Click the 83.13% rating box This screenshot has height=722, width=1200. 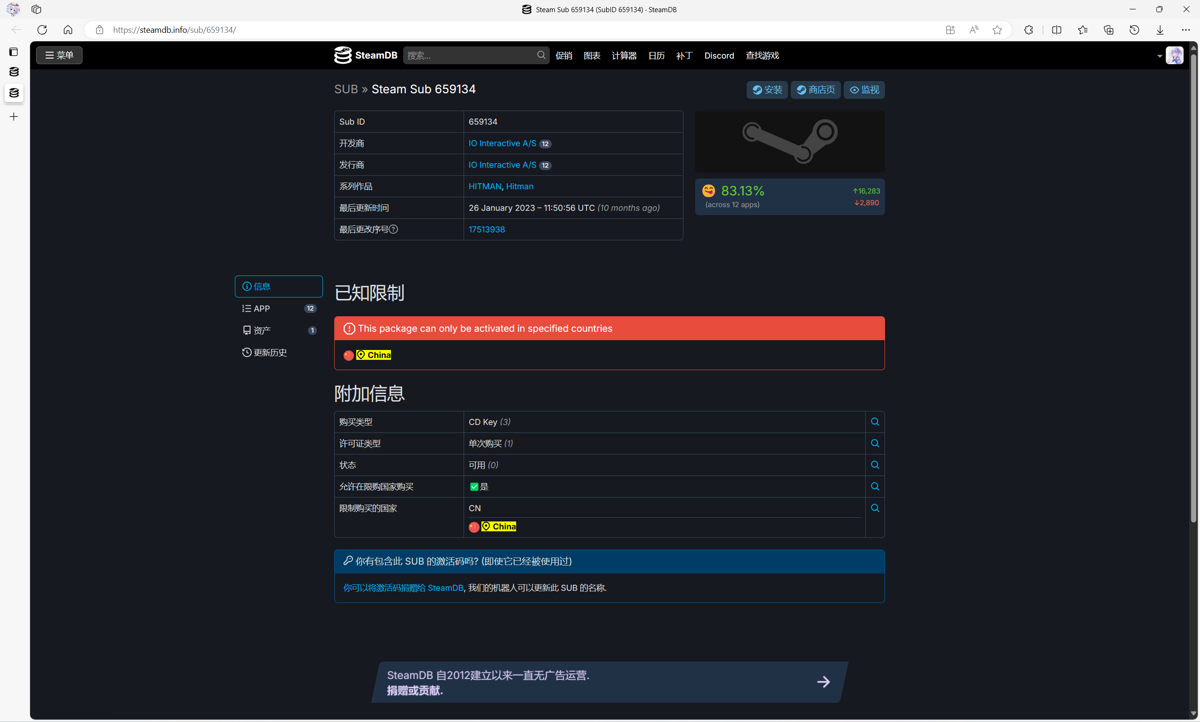pyautogui.click(x=790, y=197)
